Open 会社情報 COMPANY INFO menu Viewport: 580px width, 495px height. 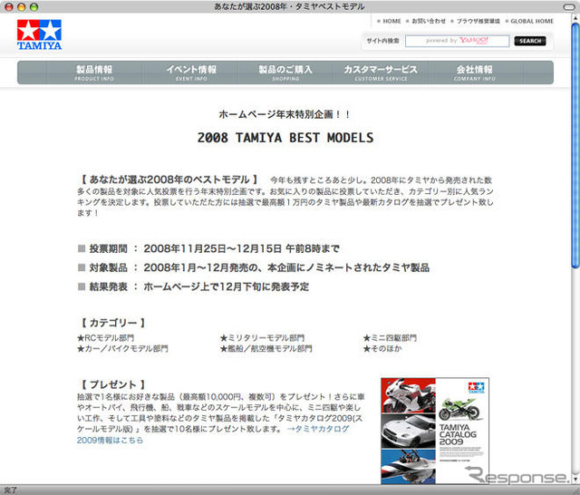tap(475, 73)
